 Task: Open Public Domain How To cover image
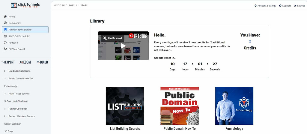click(180, 106)
